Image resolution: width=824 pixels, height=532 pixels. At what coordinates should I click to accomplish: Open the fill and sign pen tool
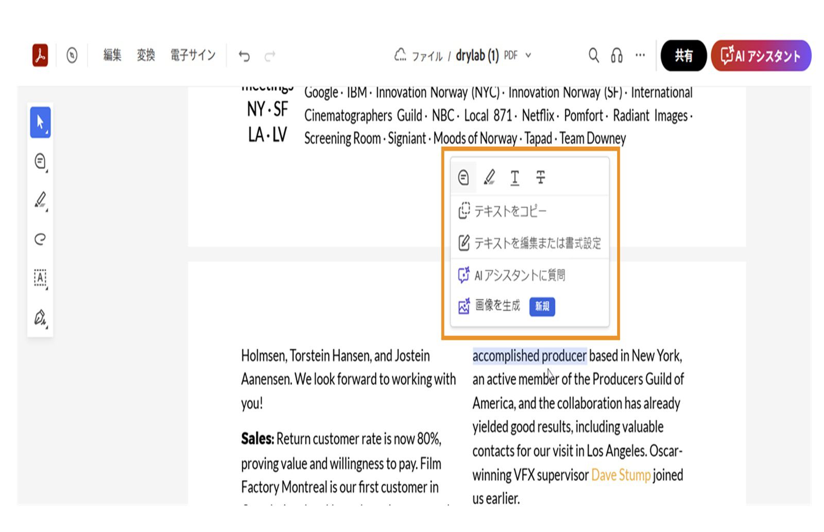pyautogui.click(x=40, y=317)
